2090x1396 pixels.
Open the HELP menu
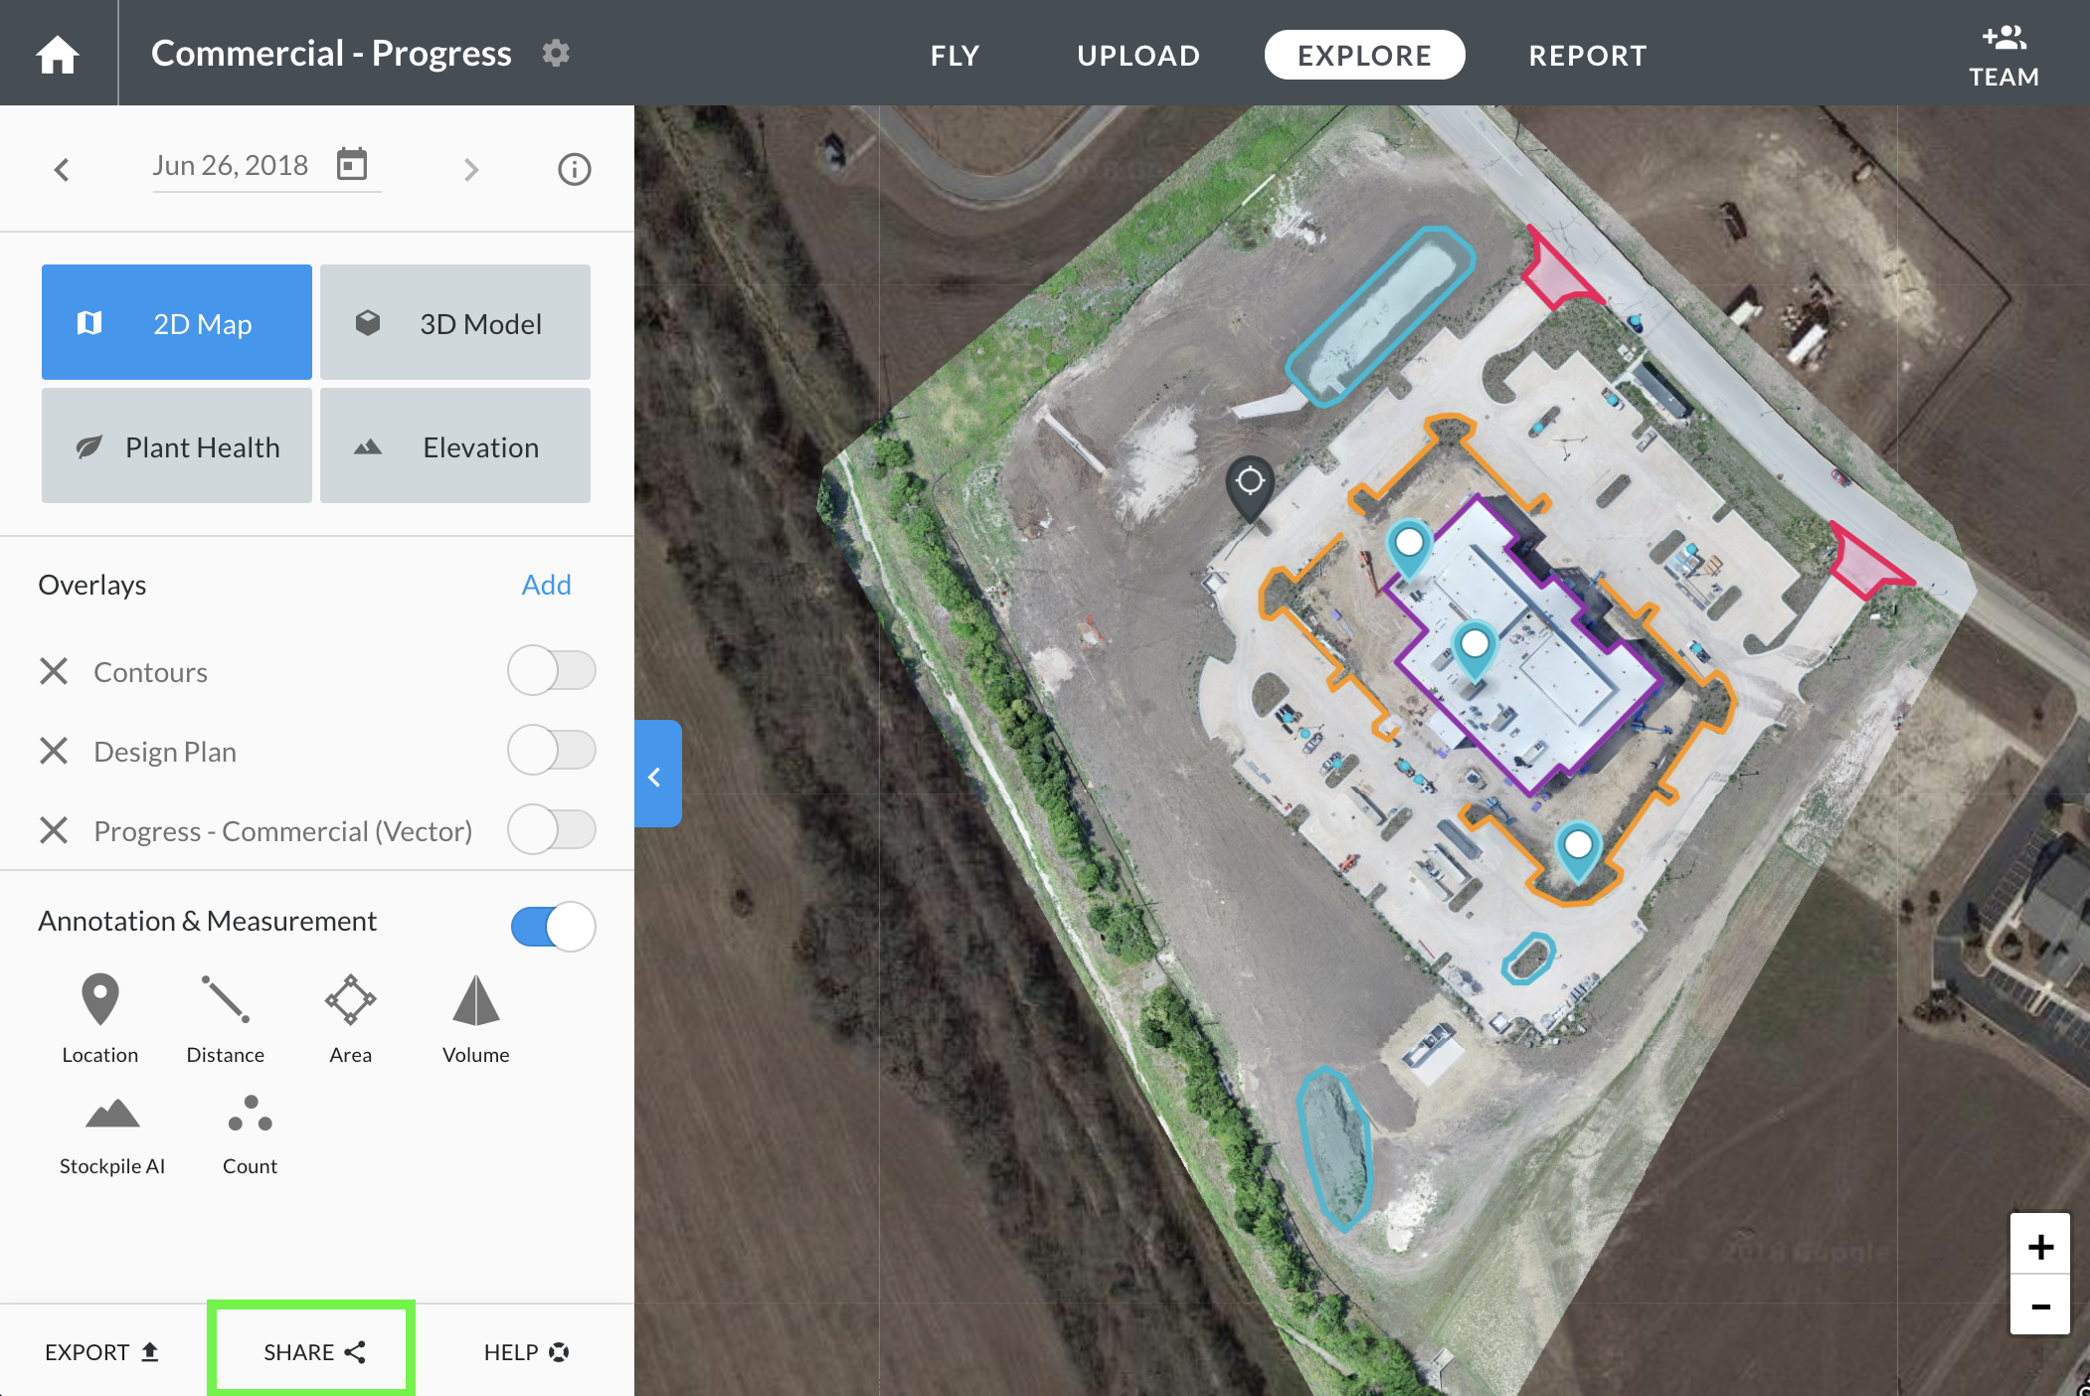click(526, 1352)
